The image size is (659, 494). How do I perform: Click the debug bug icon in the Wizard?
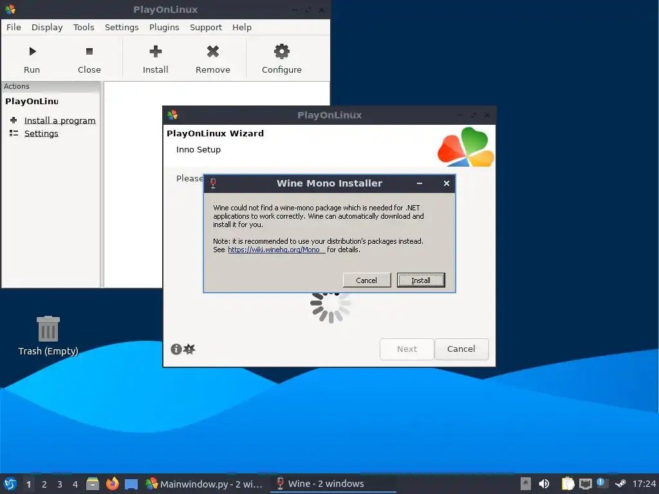point(190,349)
